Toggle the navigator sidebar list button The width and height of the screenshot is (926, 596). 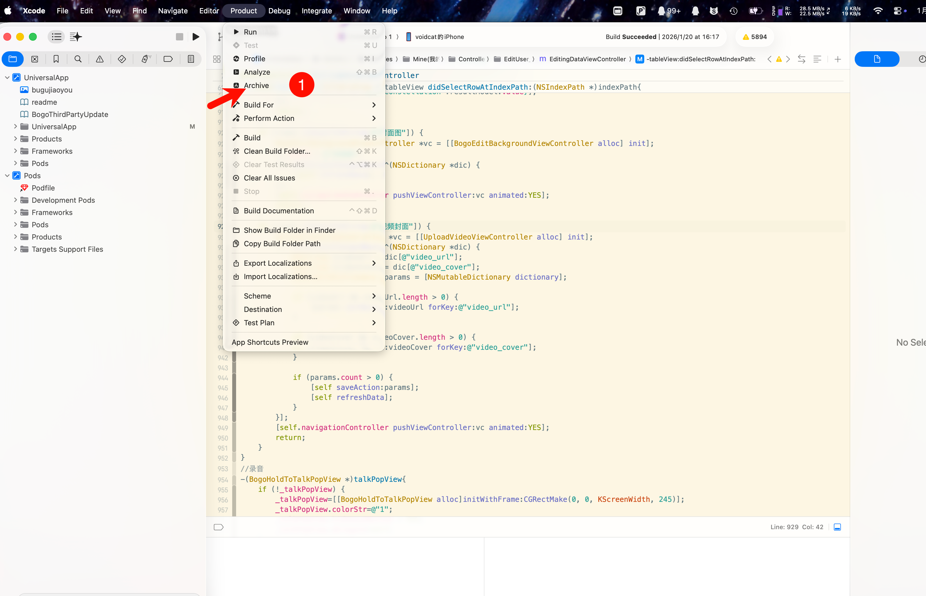[x=57, y=37]
